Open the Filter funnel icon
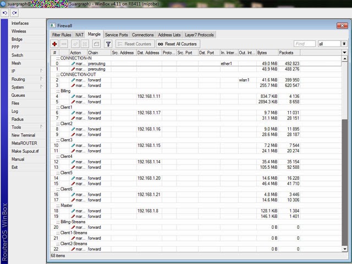Viewport: 352px width, 264px height. click(108, 44)
